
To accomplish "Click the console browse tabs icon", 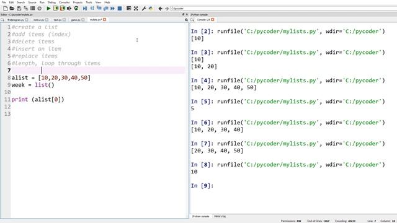I will [x=192, y=20].
